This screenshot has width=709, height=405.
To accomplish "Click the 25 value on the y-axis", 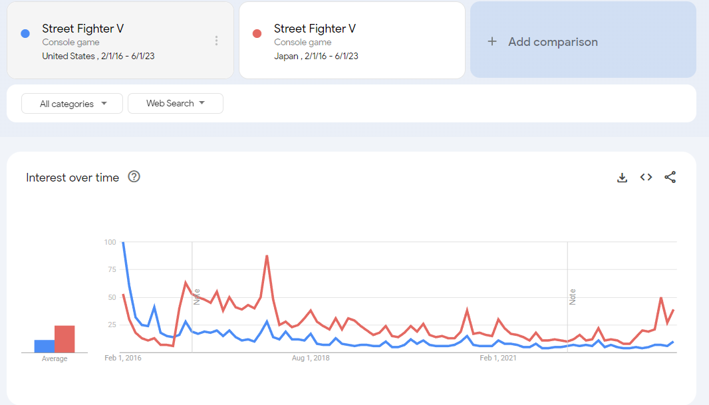I will [x=112, y=325].
